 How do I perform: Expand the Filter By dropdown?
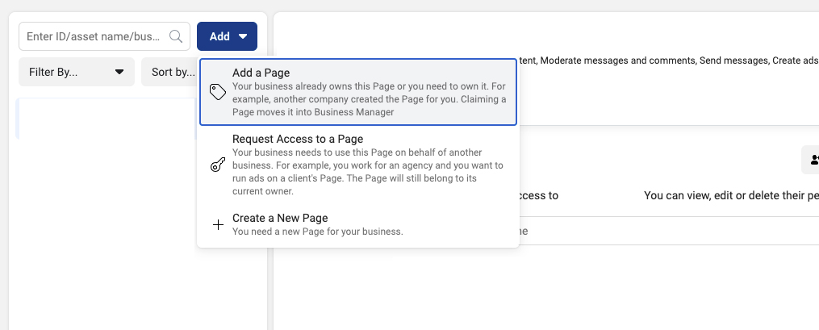click(76, 72)
